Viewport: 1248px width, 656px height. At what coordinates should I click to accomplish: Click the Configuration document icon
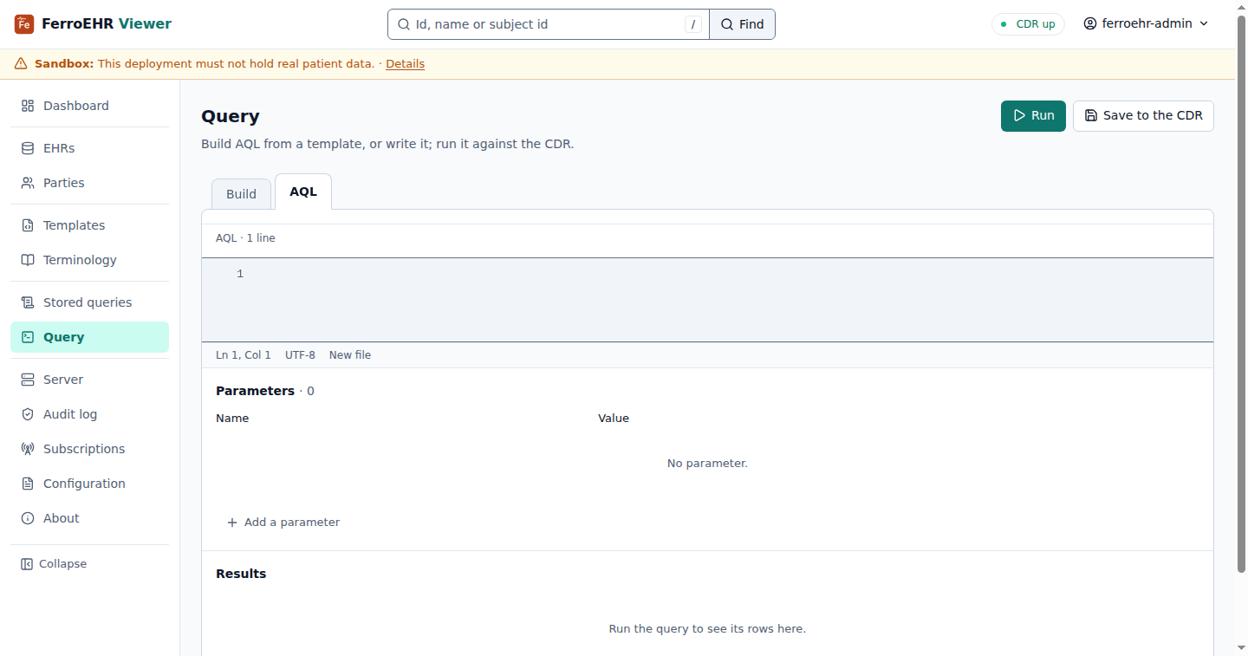point(28,484)
